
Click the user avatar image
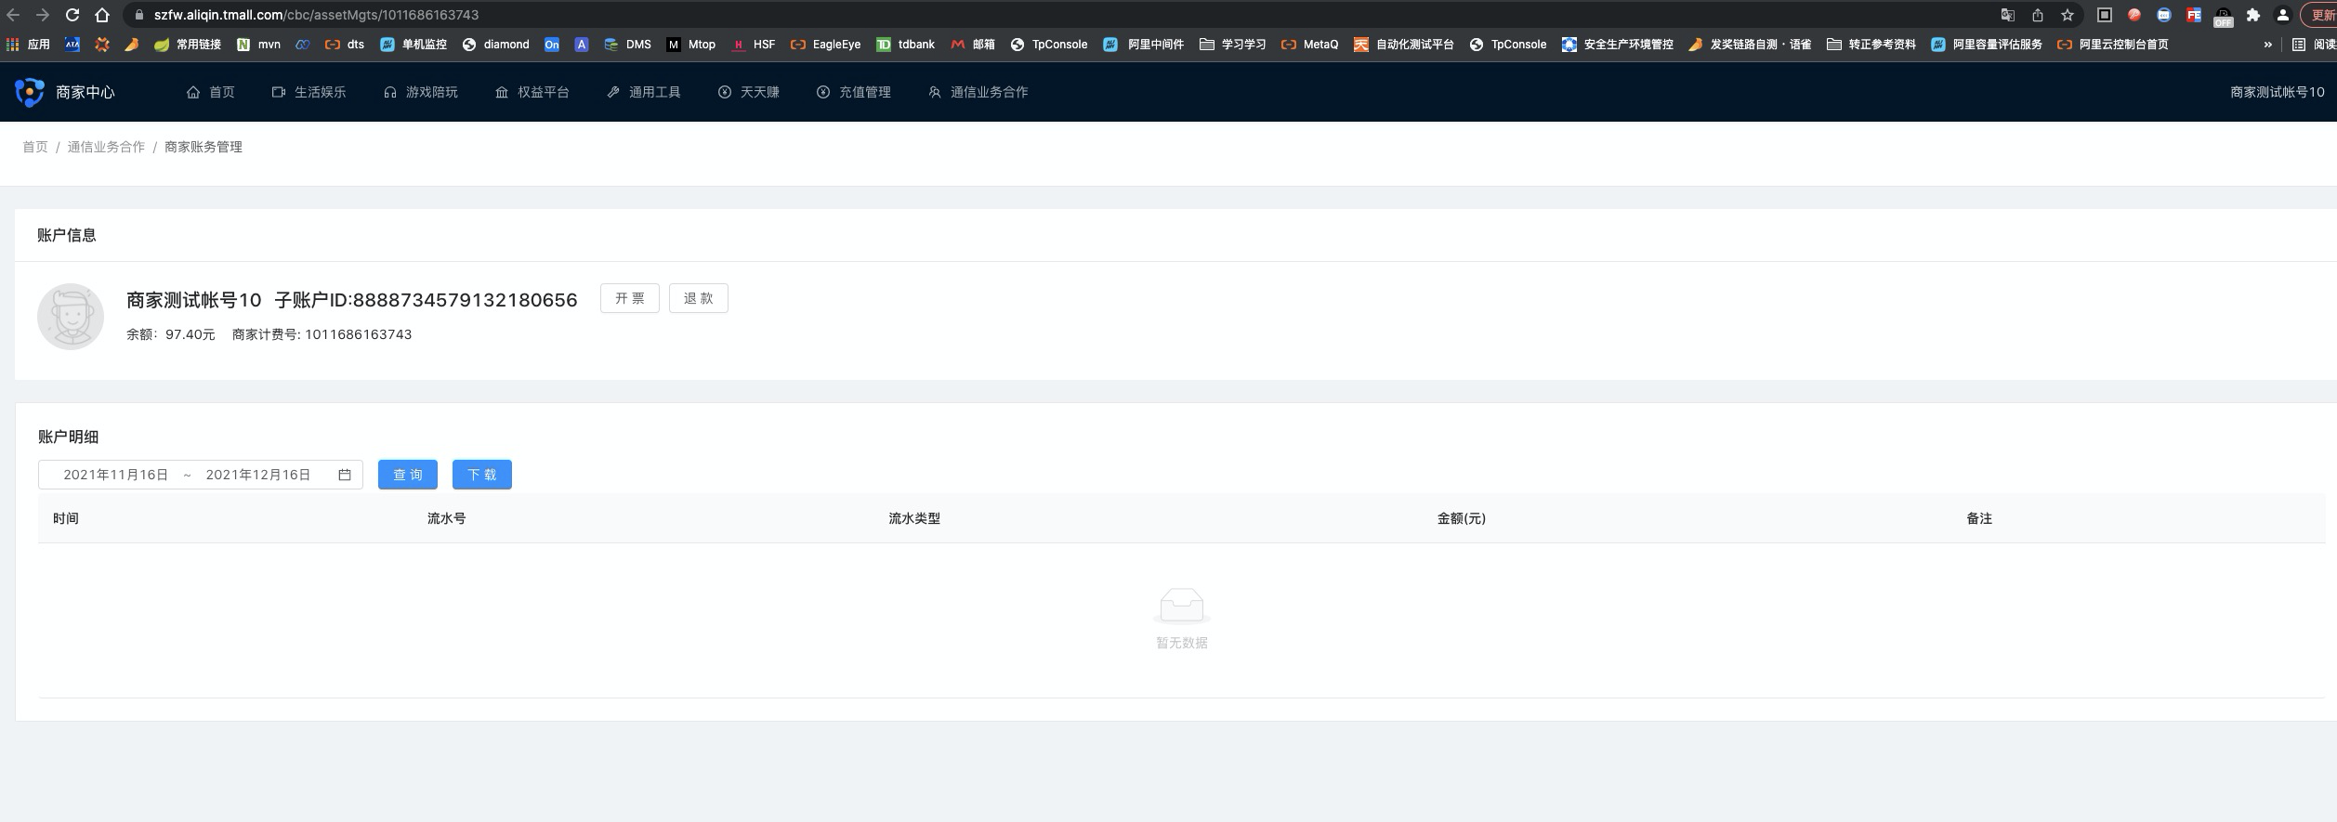pos(71,317)
